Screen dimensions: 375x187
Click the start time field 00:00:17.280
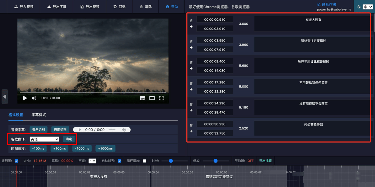[215, 82]
